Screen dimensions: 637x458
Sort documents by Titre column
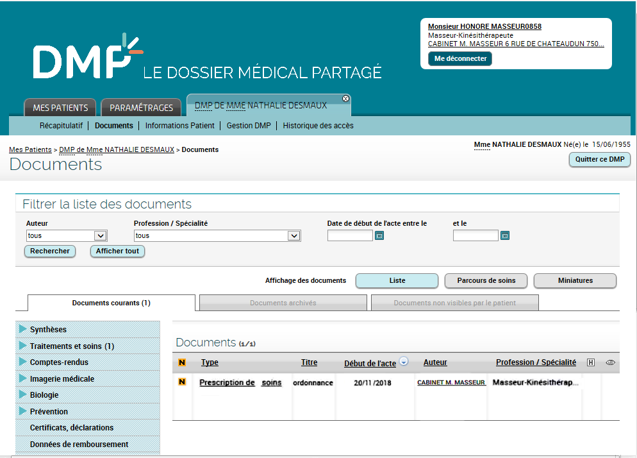pos(309,362)
